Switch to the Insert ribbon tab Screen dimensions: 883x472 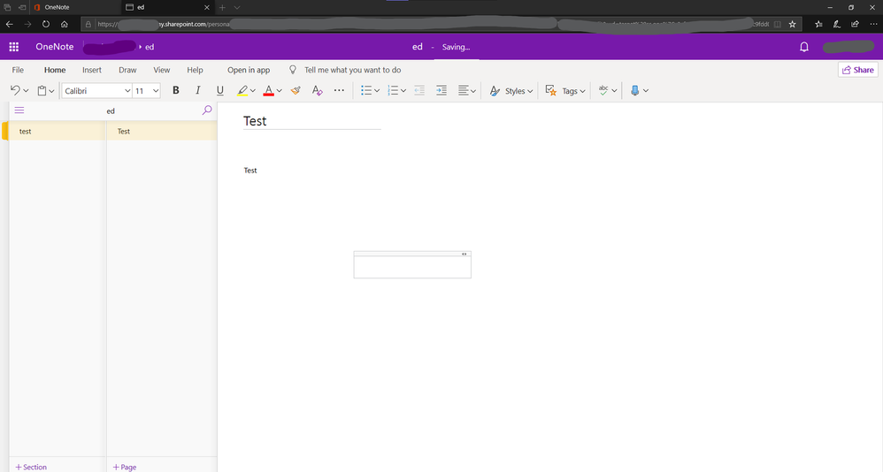[x=92, y=70]
